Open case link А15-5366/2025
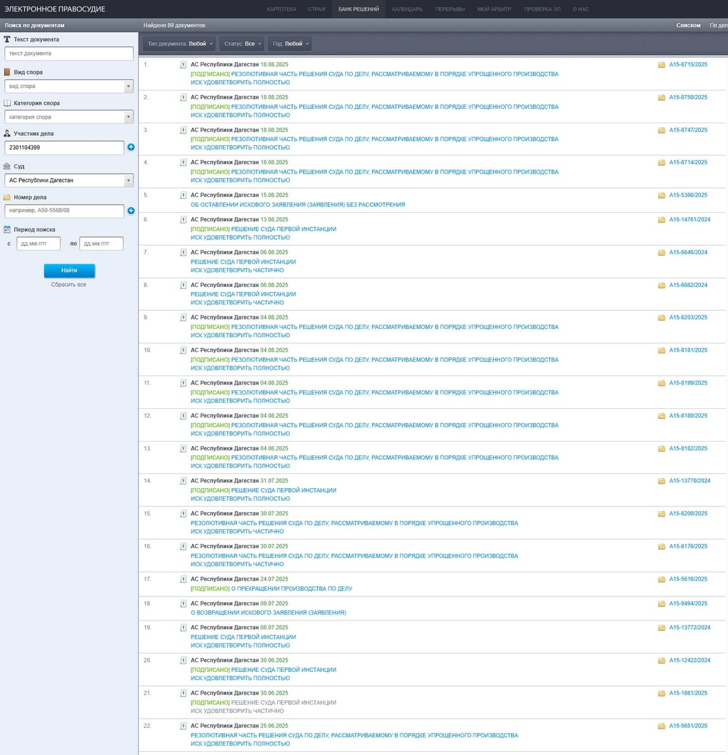728x755 pixels. [x=688, y=195]
